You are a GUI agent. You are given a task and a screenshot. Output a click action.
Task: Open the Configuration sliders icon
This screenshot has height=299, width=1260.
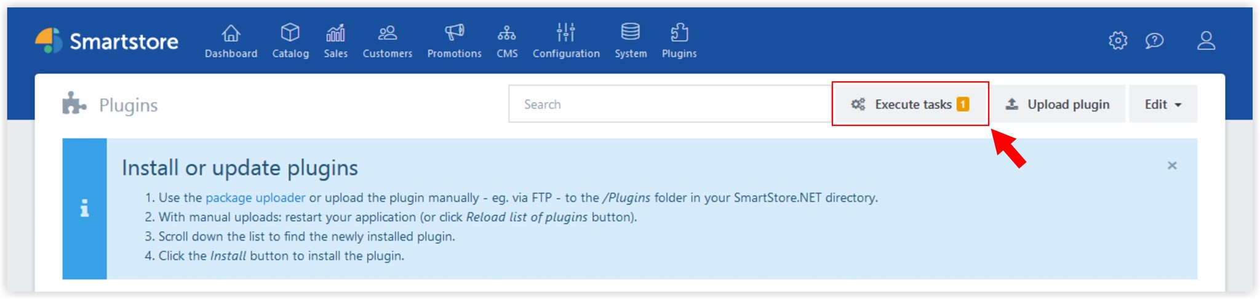click(x=566, y=32)
